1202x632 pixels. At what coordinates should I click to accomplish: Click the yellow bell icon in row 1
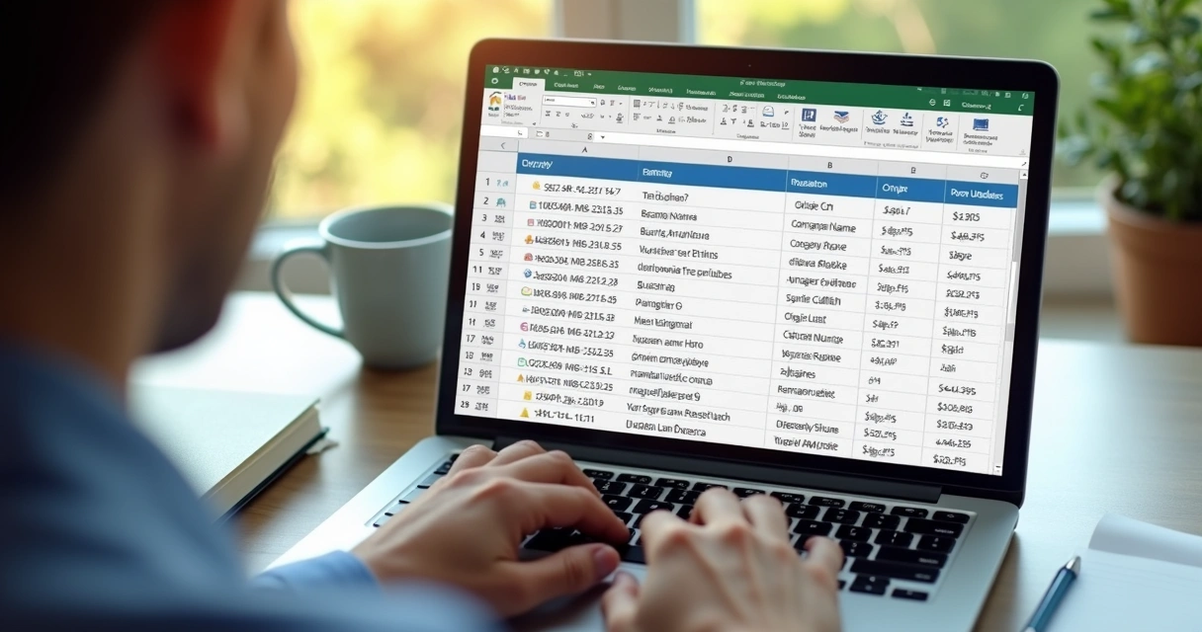coord(536,186)
